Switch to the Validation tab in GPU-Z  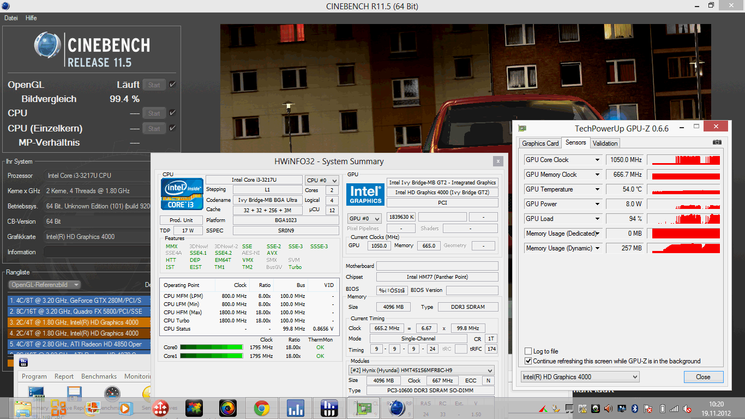coord(605,143)
